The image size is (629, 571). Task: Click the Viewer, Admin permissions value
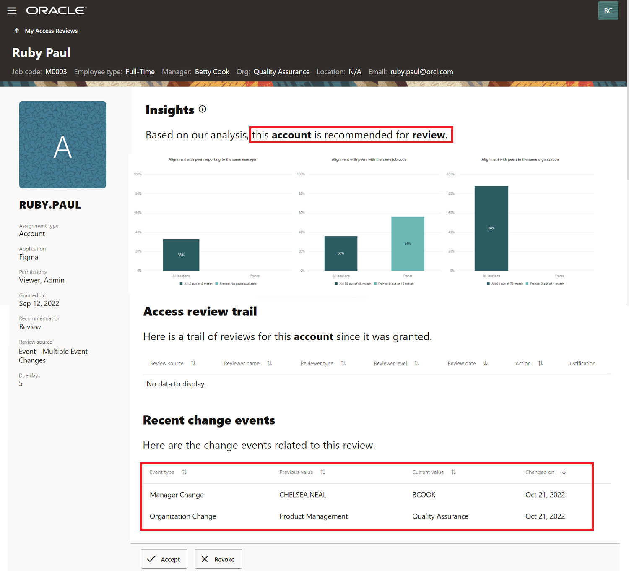tap(42, 280)
